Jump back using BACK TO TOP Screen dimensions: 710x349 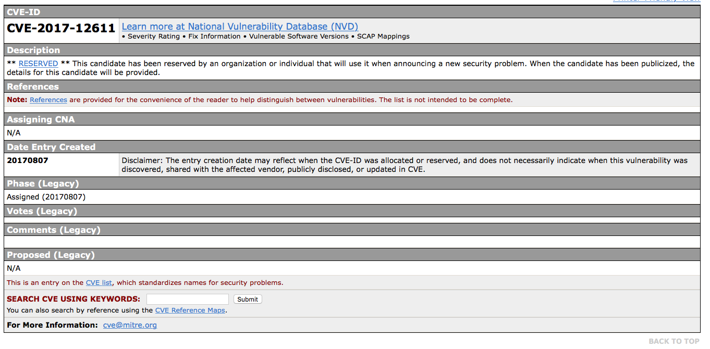(x=674, y=341)
